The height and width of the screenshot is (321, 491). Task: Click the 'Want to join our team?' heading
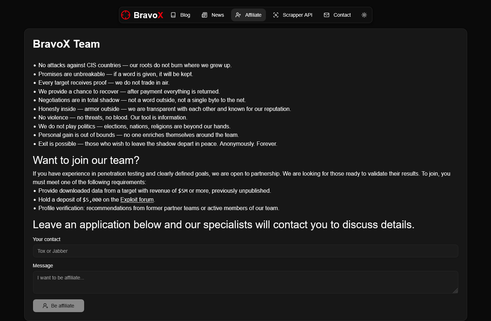(x=86, y=160)
